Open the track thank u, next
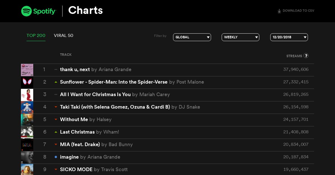 (75, 69)
